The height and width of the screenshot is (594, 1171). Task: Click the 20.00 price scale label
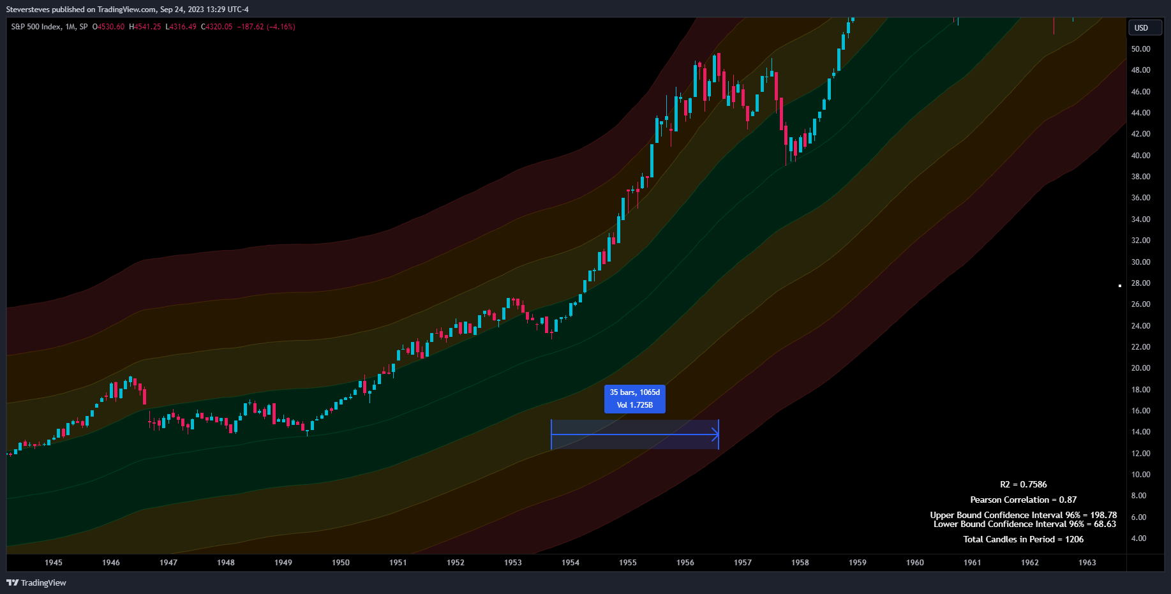[1141, 368]
